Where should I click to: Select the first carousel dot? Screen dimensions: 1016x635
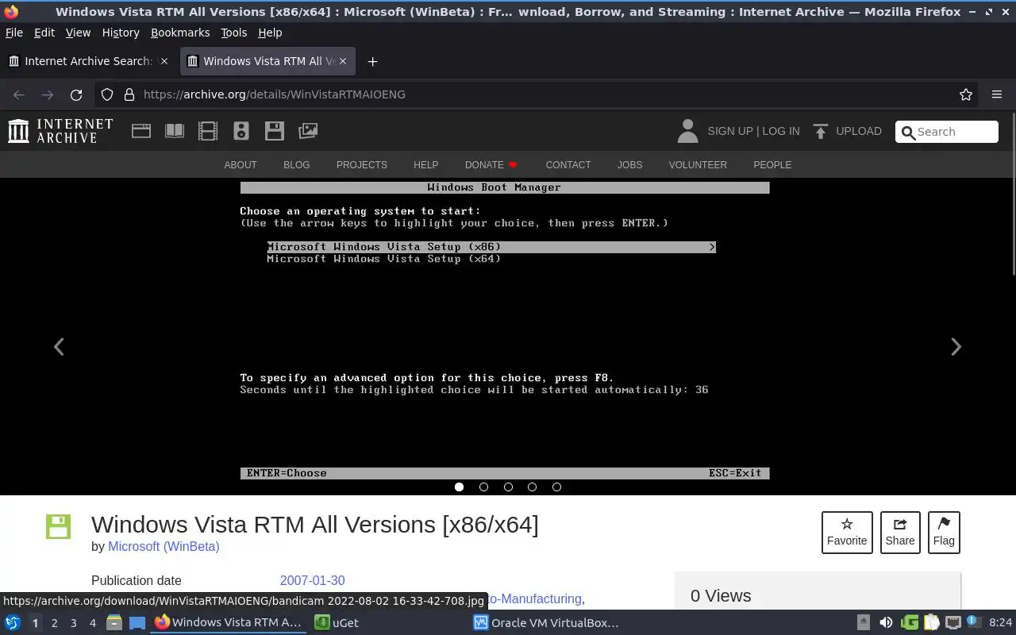pos(459,487)
